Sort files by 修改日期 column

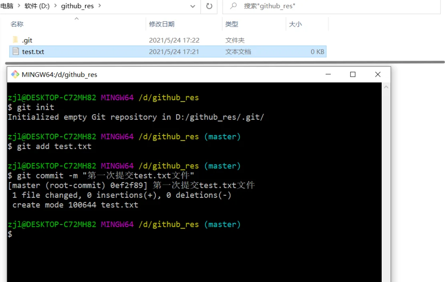(161, 24)
